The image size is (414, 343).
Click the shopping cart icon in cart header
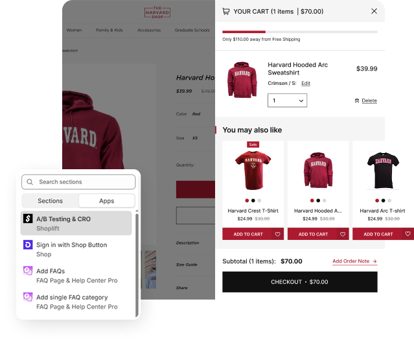[x=226, y=12]
